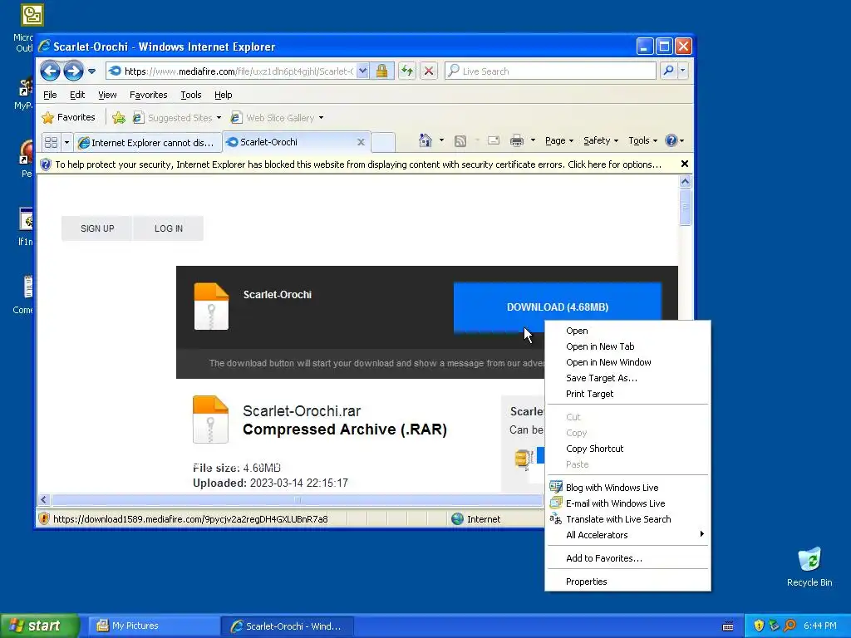Click the Recycle Bin desktop icon
This screenshot has width=851, height=638.
pyautogui.click(x=809, y=567)
